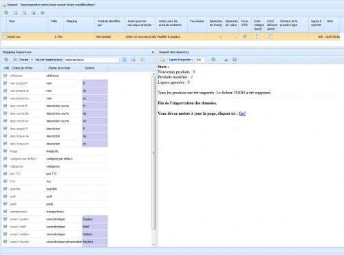Click the 'caractéristique personnalisée' base field cell

tap(64, 242)
